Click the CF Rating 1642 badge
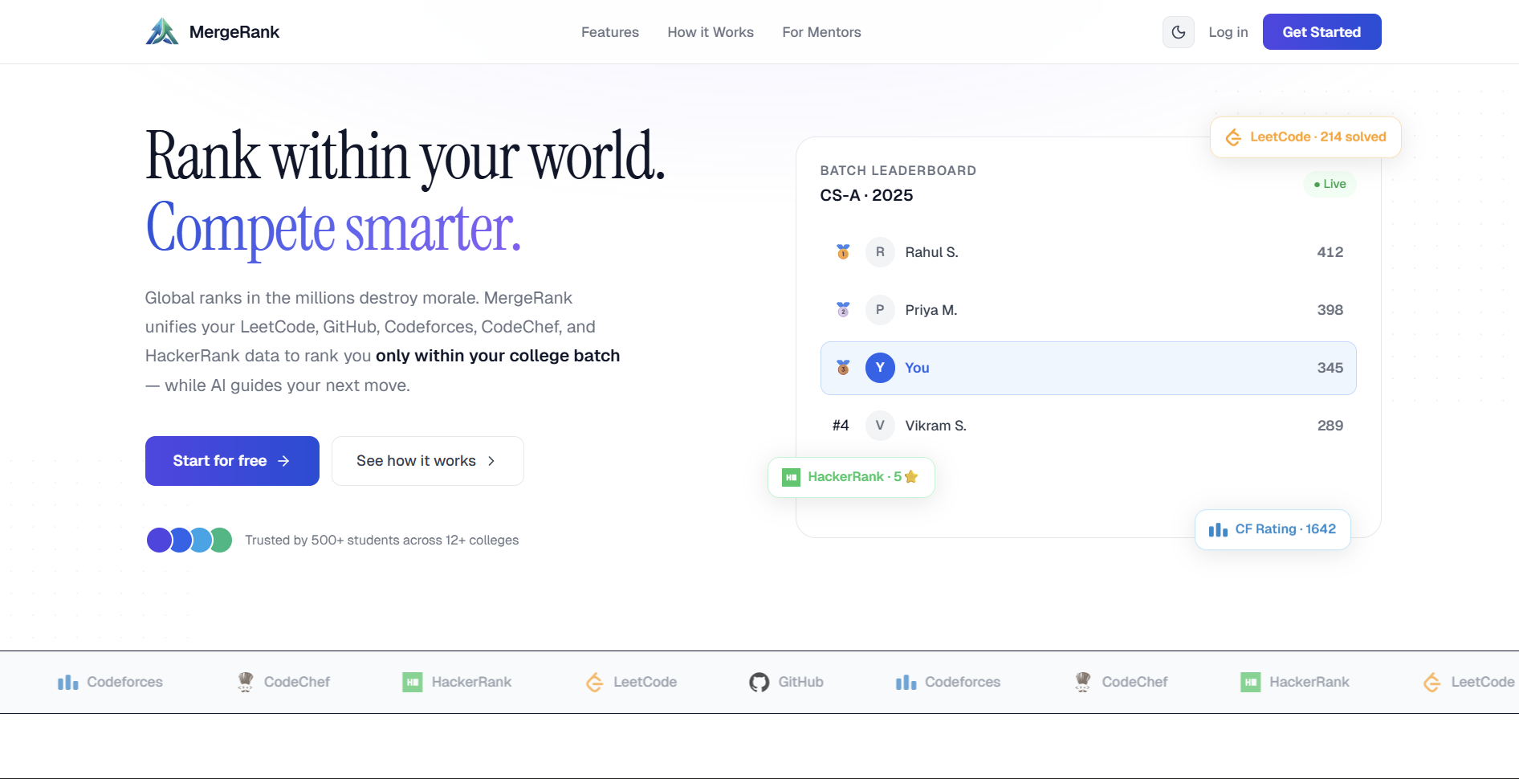 click(1272, 529)
